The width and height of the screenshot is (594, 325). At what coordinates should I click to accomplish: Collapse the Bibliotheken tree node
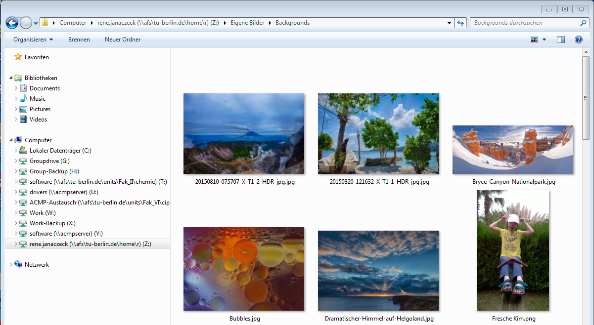[x=11, y=78]
